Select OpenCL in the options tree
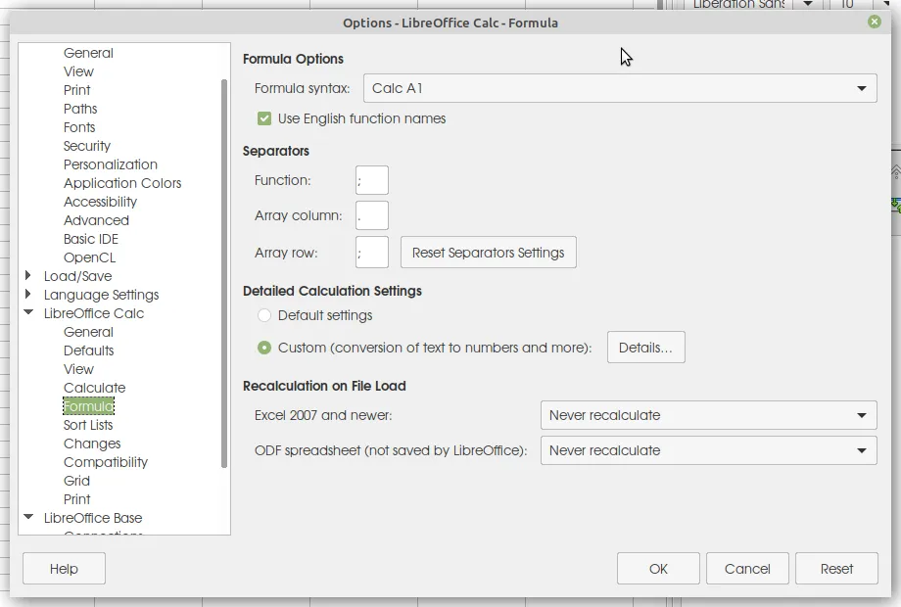The image size is (901, 607). click(x=89, y=257)
